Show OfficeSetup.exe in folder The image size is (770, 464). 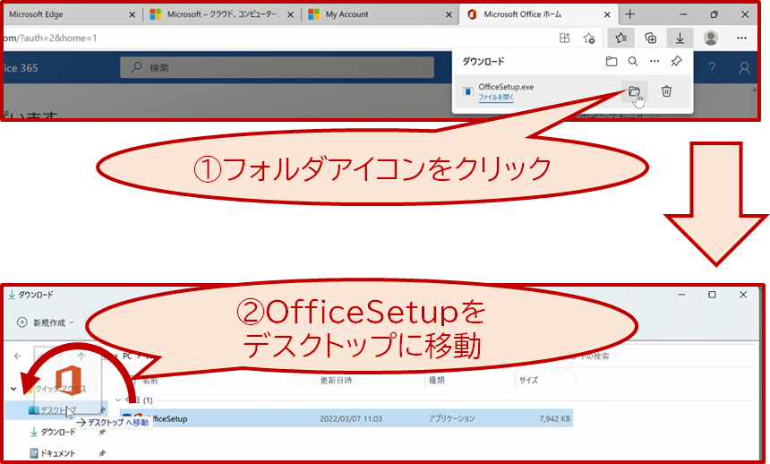click(635, 91)
